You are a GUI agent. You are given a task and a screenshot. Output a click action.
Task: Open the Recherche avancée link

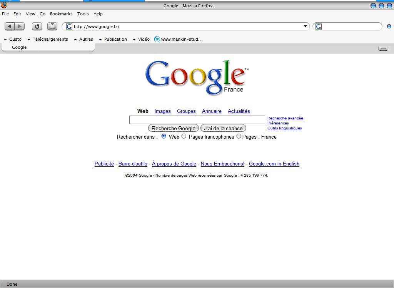click(x=285, y=118)
